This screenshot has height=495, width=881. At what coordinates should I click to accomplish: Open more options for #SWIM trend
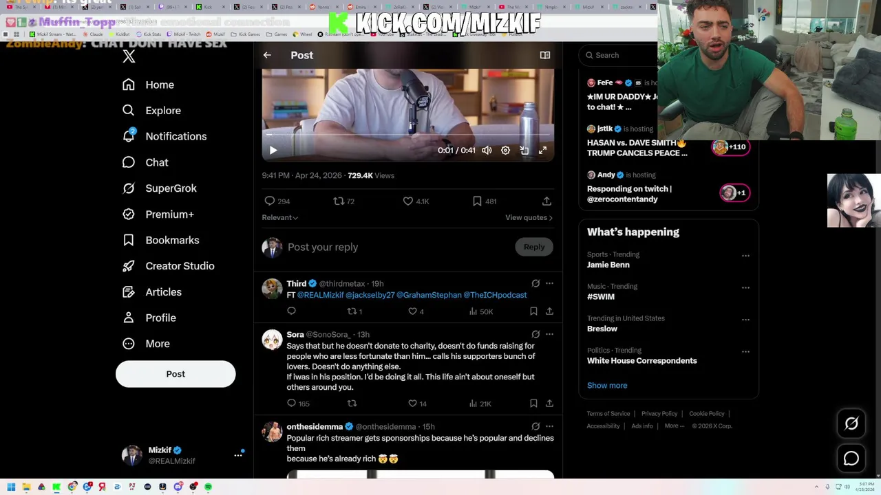pyautogui.click(x=745, y=287)
